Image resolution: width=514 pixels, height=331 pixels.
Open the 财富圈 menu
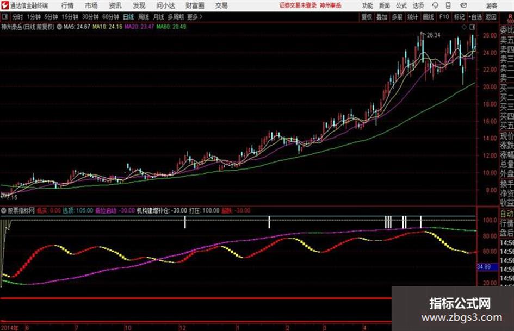pyautogui.click(x=195, y=5)
